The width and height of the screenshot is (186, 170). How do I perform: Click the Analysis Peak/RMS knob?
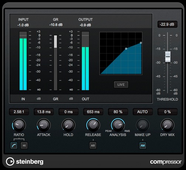[118, 125]
